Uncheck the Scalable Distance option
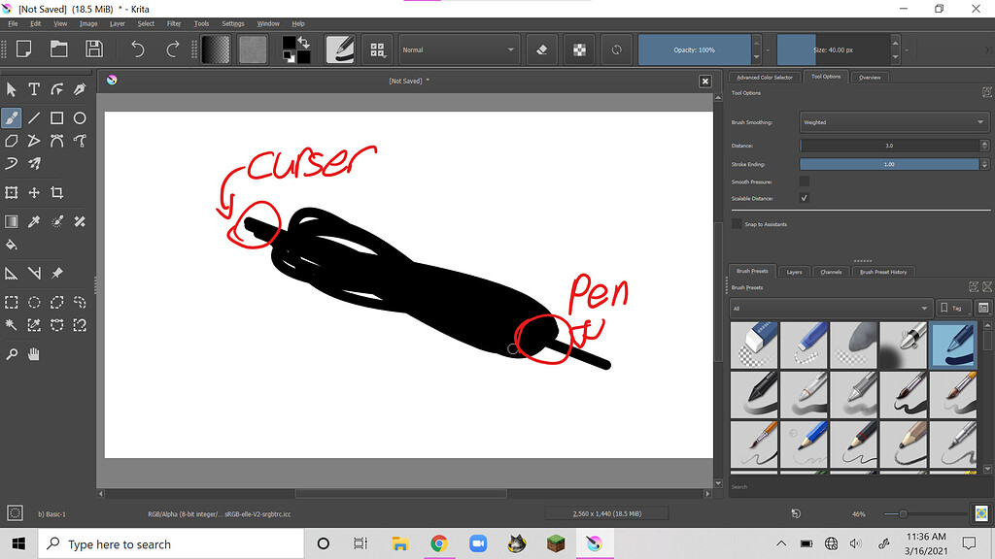This screenshot has height=559, width=995. [804, 198]
